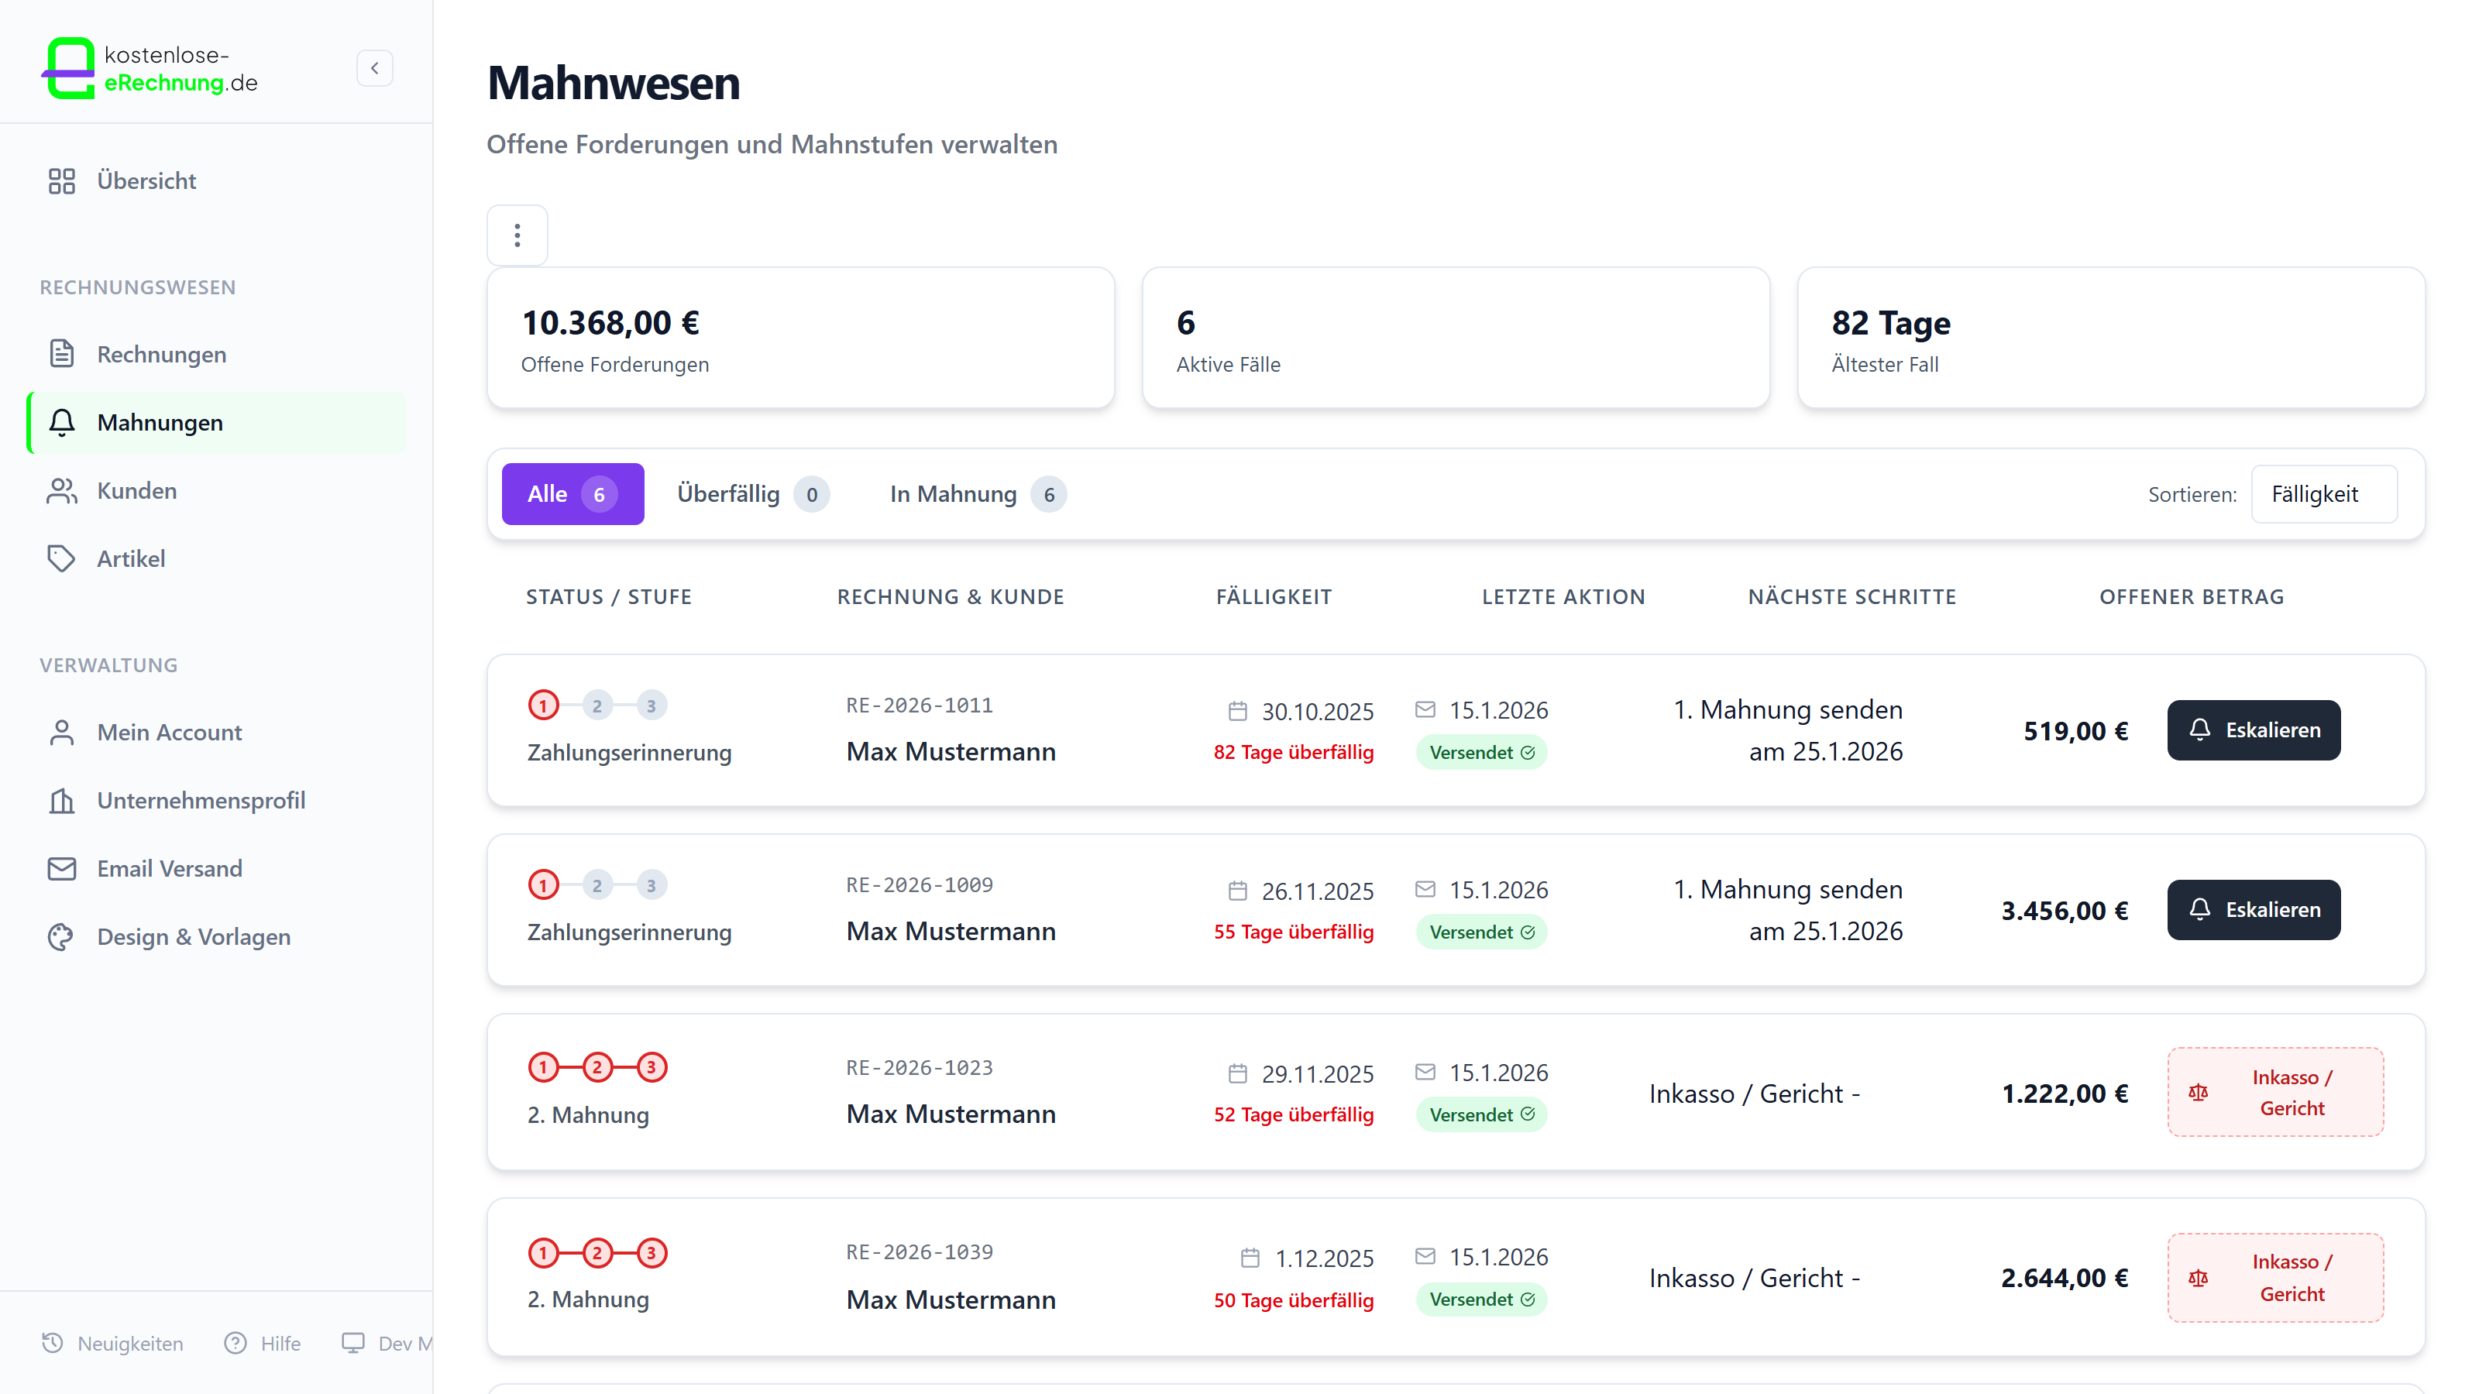Escalate invoice RE-2026-1009
This screenshot has height=1394, width=2479.
point(2253,910)
